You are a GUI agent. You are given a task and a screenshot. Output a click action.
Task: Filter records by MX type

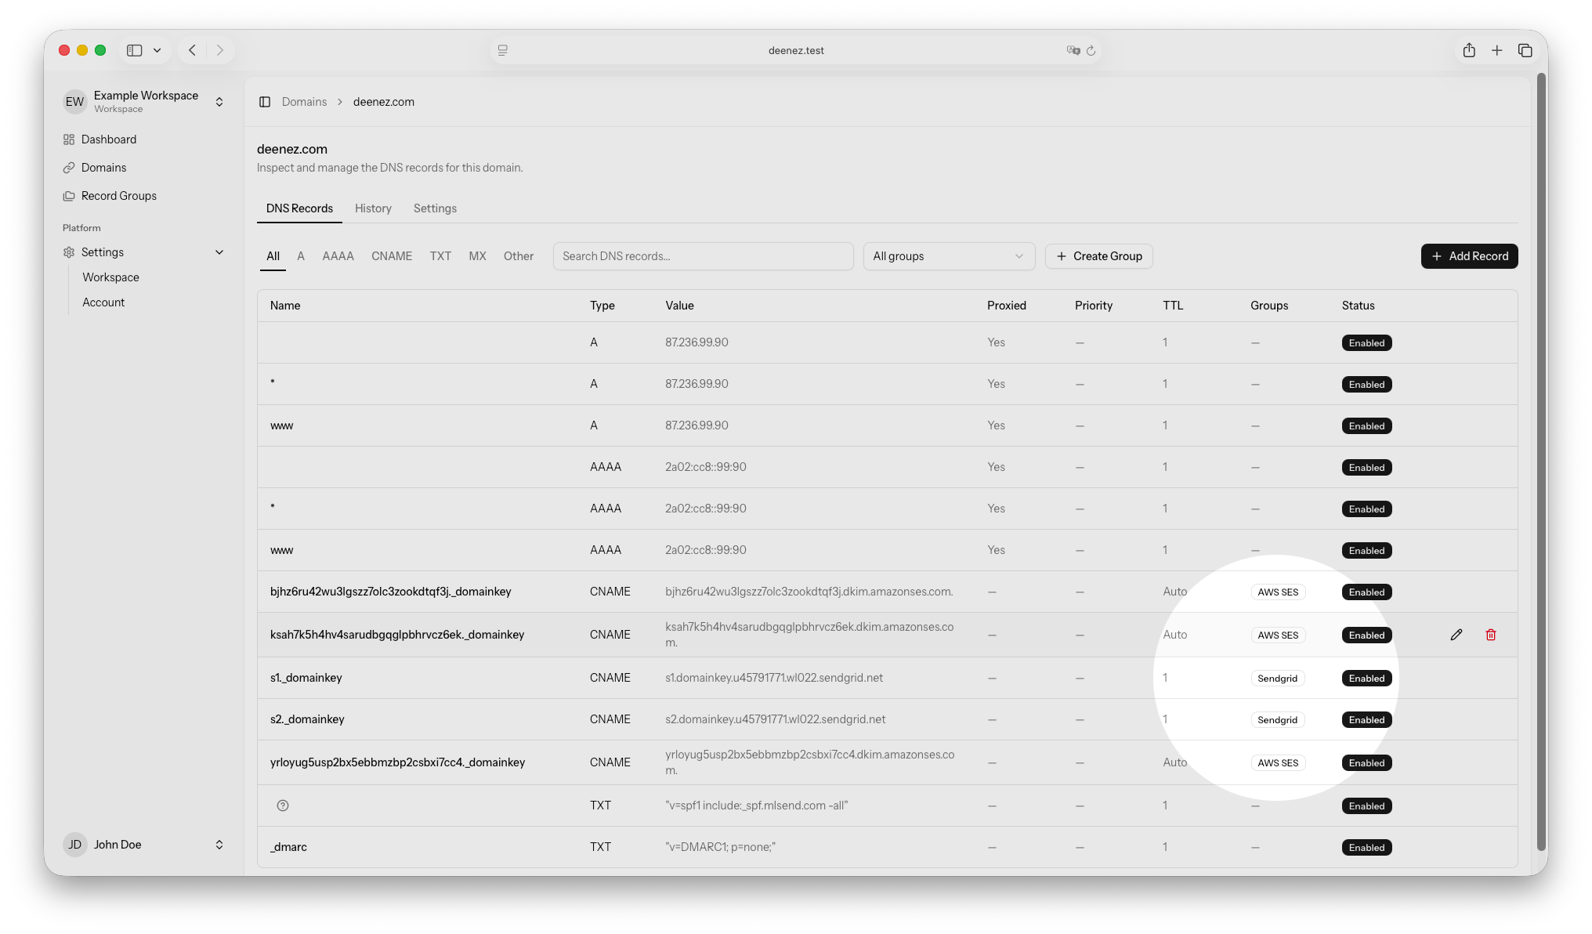(x=477, y=256)
